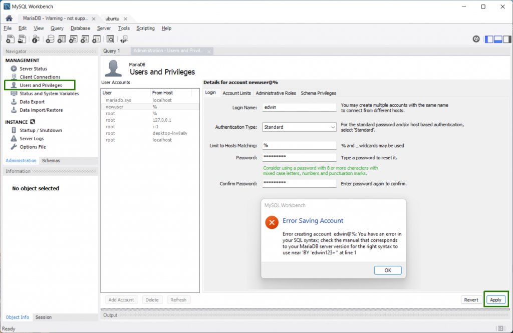Viewport: 513px width, 333px height.
Task: Focus the Limit to Hosts Matching field
Action: [x=299, y=146]
